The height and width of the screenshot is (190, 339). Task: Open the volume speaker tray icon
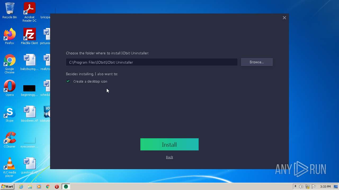(x=301, y=187)
